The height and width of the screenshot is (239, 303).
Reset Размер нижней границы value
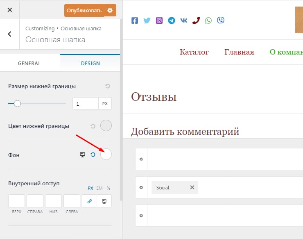108,86
